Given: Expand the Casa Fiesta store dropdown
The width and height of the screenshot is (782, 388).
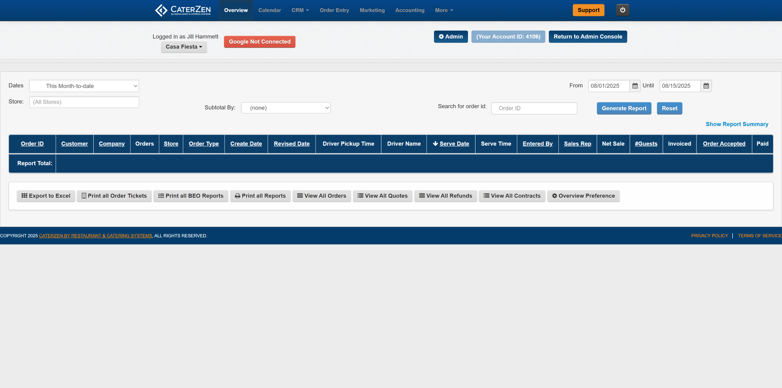Looking at the screenshot, I should point(184,47).
